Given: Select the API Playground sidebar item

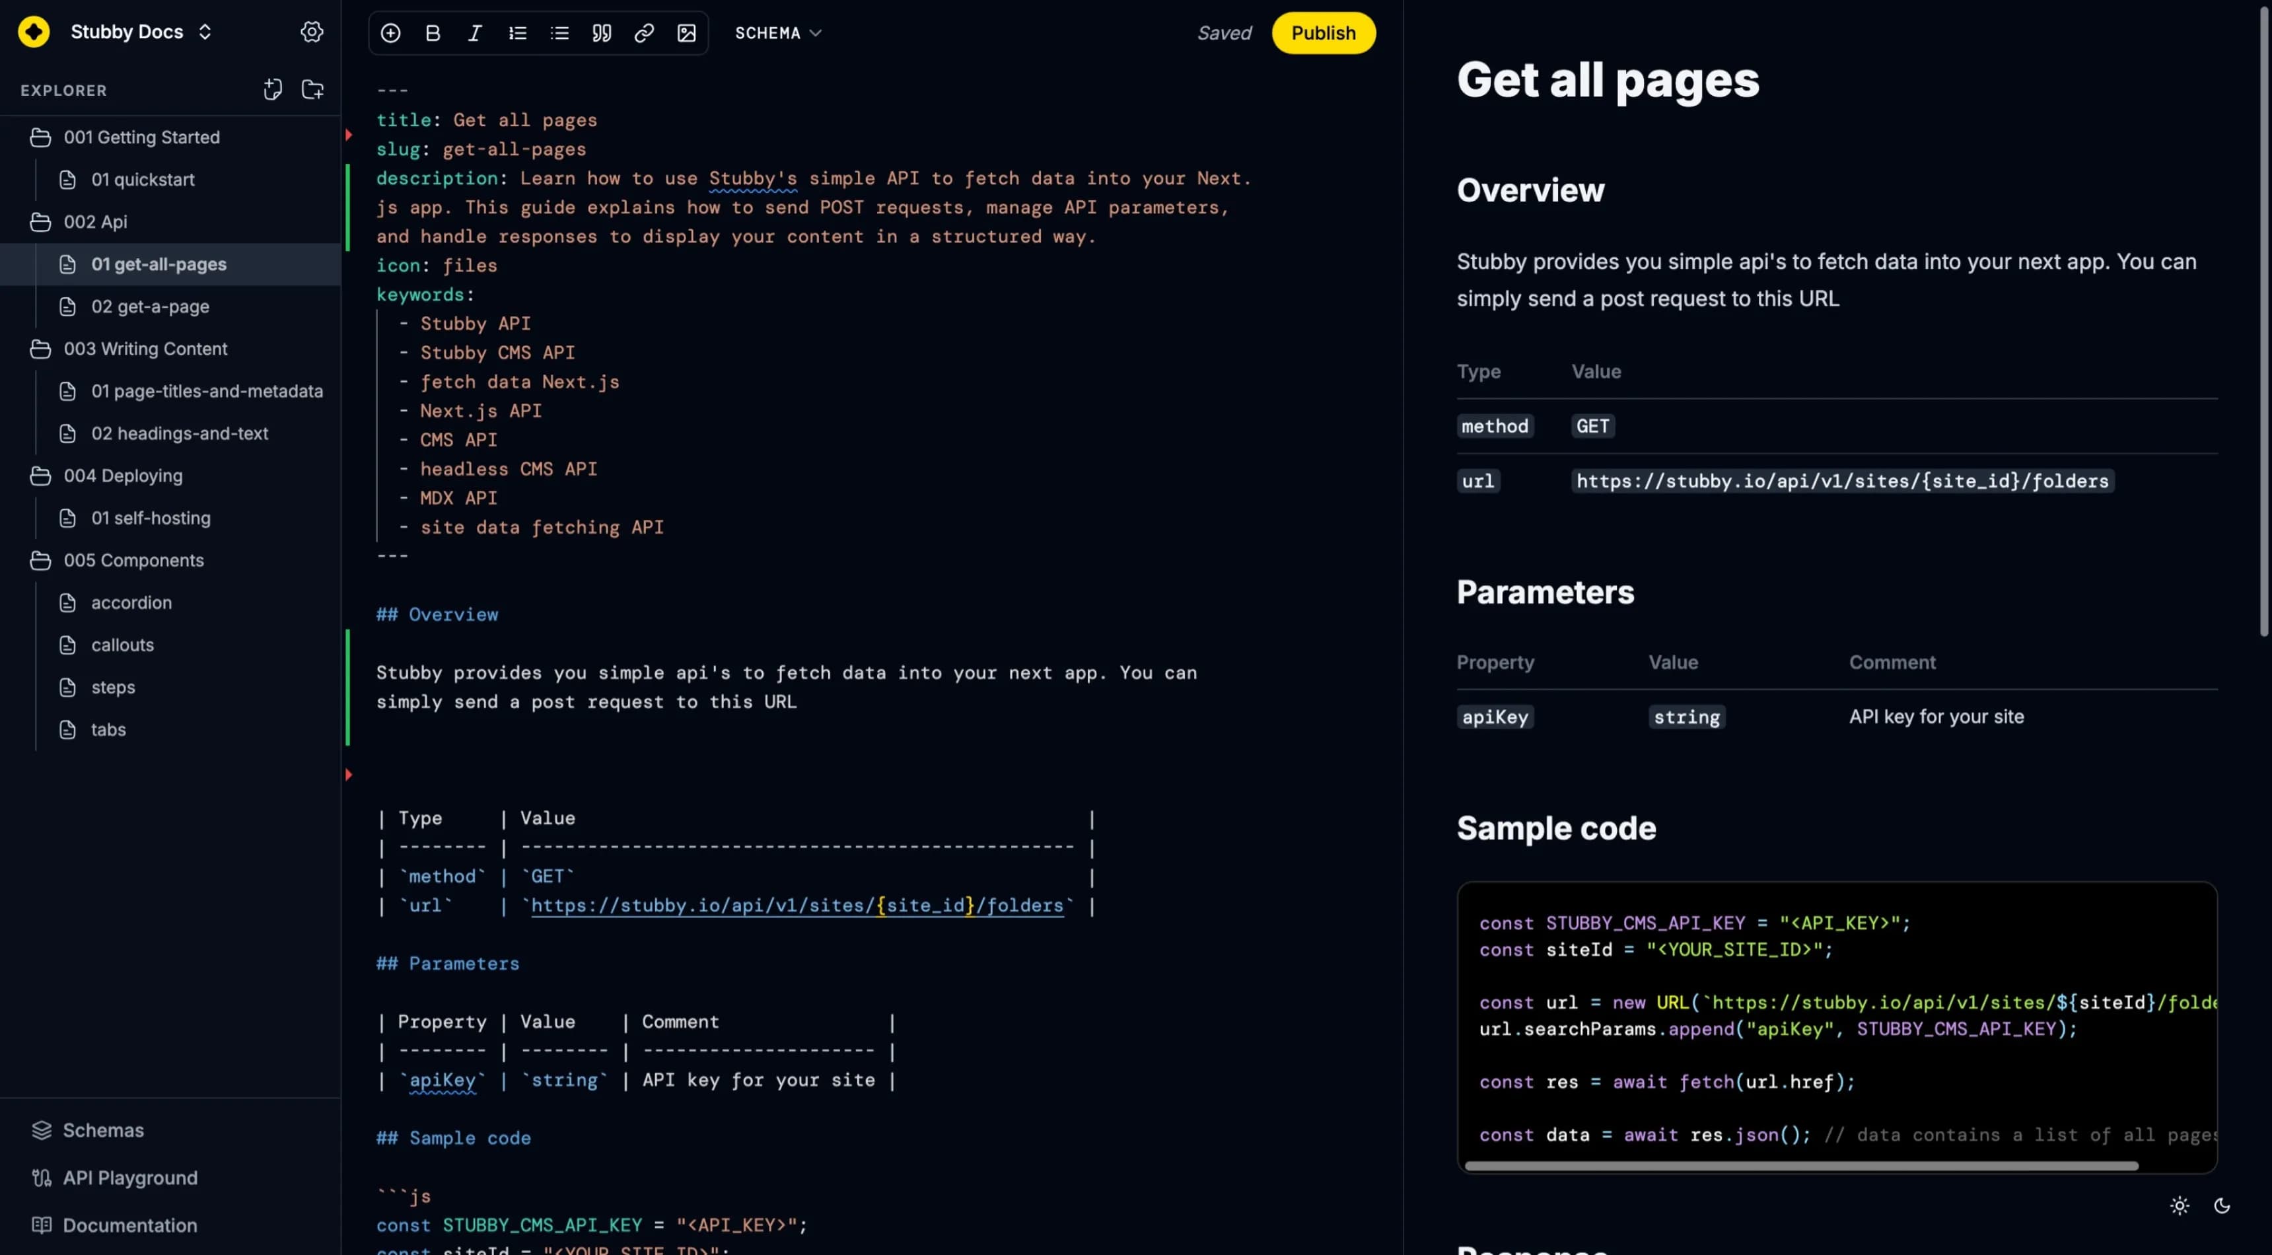Looking at the screenshot, I should click(x=129, y=1178).
